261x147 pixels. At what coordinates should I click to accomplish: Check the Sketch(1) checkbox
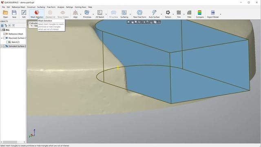pos(7,42)
